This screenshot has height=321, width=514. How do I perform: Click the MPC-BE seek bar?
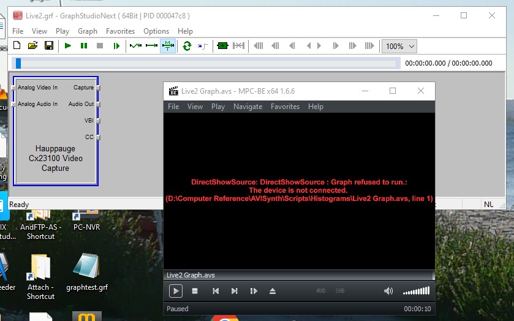pos(298,275)
